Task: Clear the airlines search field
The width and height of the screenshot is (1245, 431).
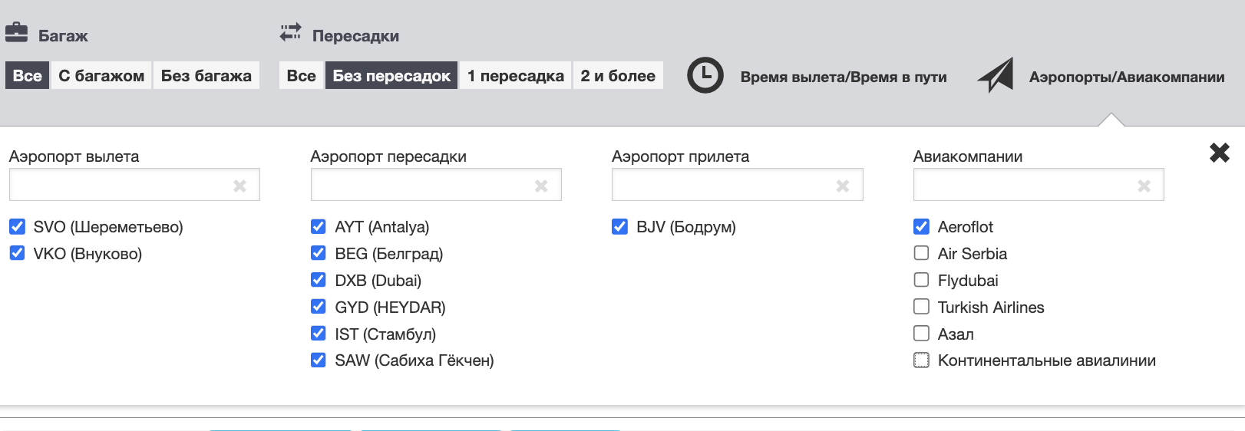Action: tap(1144, 186)
